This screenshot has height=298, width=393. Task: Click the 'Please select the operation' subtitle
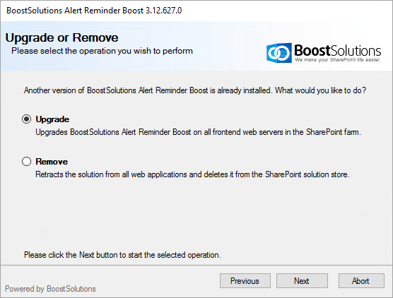point(102,51)
